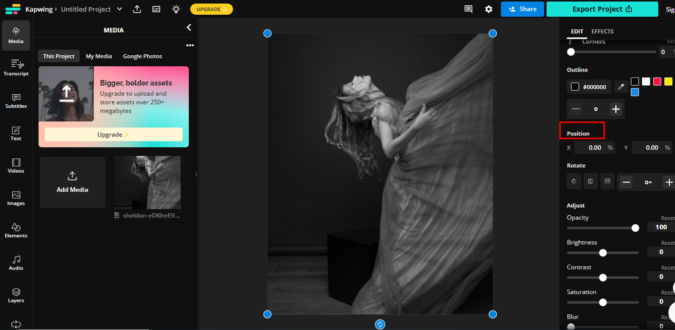Click the Y position input field

652,148
